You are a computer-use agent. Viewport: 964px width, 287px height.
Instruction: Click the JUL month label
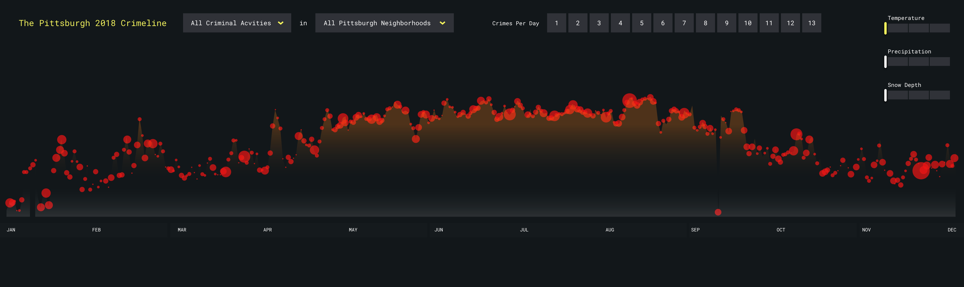pyautogui.click(x=524, y=230)
